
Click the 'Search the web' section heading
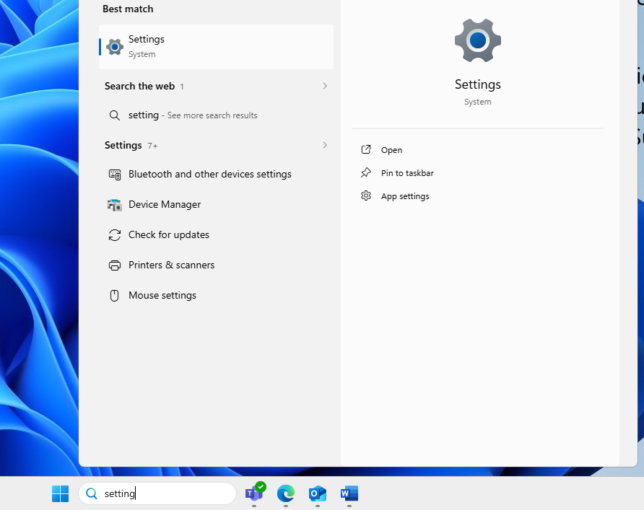[x=139, y=86]
